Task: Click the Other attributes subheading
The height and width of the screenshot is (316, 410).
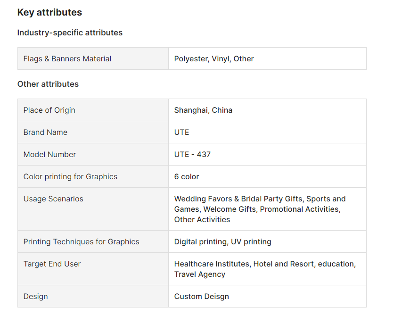Action: pos(48,84)
